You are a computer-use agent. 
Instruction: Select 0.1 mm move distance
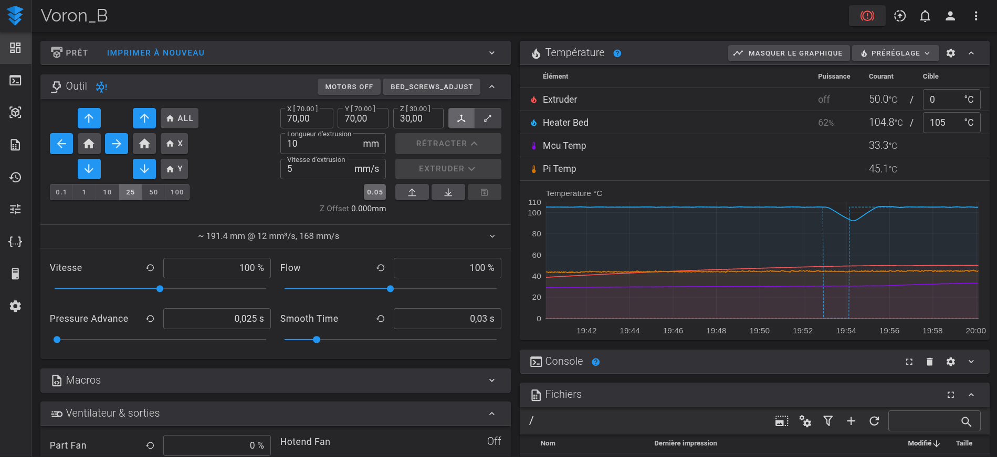pyautogui.click(x=61, y=192)
